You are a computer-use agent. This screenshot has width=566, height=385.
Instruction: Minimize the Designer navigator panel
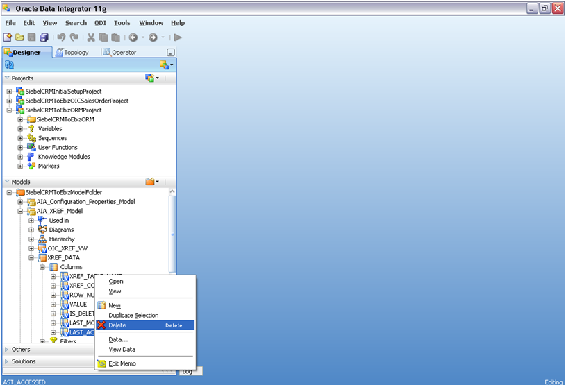pos(171,53)
